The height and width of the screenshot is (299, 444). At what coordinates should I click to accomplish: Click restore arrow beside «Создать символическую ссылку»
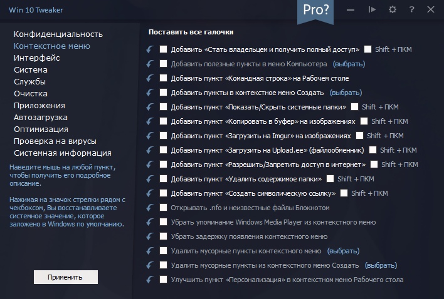pos(150,193)
